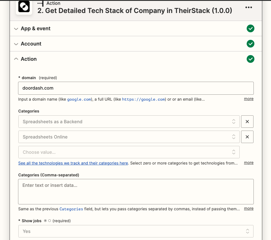Expand the Account section
The image size is (271, 240).
pos(31,44)
